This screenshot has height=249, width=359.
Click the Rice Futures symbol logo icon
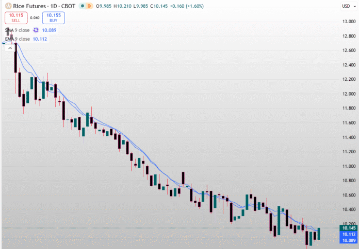8,5
